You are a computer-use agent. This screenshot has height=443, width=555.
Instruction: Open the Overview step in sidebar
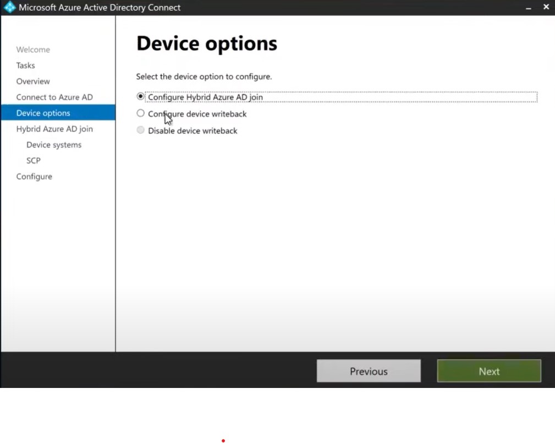click(x=33, y=81)
